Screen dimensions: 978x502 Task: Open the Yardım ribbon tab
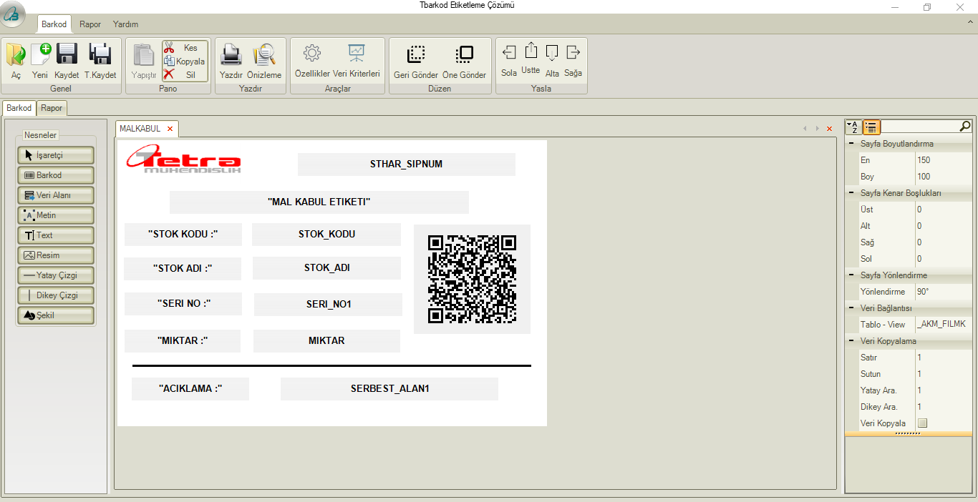[x=125, y=24]
